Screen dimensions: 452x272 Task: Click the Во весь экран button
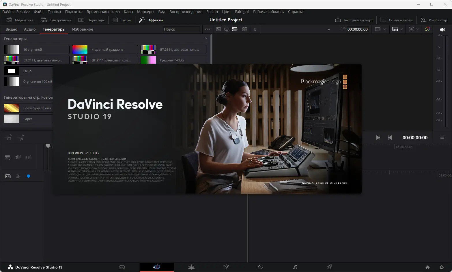pos(396,20)
